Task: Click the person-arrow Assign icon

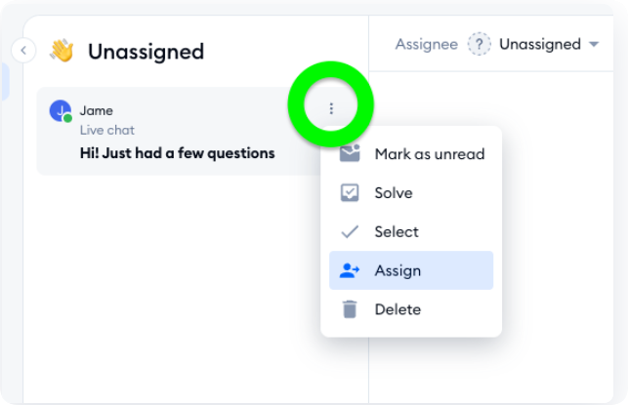Action: click(349, 270)
